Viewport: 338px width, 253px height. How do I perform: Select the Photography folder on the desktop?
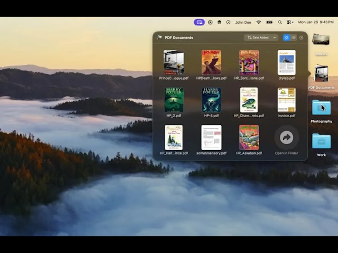pos(321,107)
